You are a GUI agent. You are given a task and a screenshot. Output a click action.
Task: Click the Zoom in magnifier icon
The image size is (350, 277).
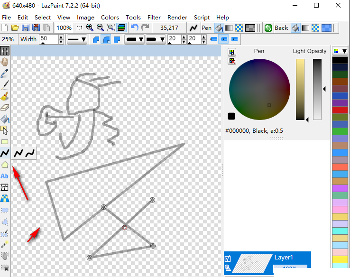[90, 28]
